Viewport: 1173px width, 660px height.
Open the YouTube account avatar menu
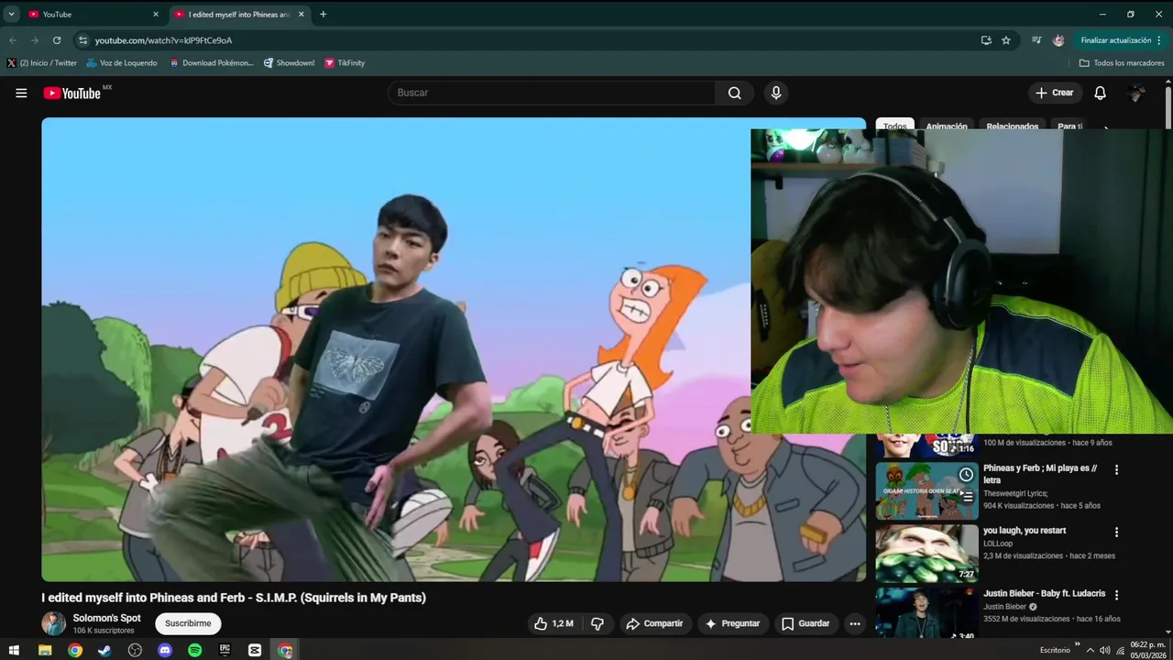pyautogui.click(x=1136, y=93)
